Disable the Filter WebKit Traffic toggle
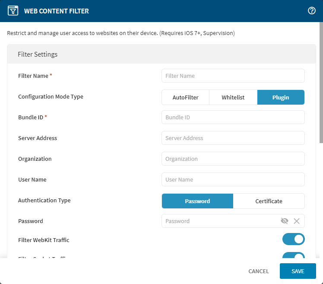This screenshot has width=323, height=284. coord(294,239)
